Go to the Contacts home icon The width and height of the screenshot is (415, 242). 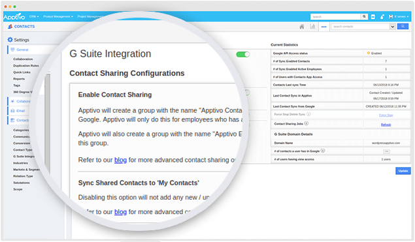pyautogui.click(x=302, y=27)
